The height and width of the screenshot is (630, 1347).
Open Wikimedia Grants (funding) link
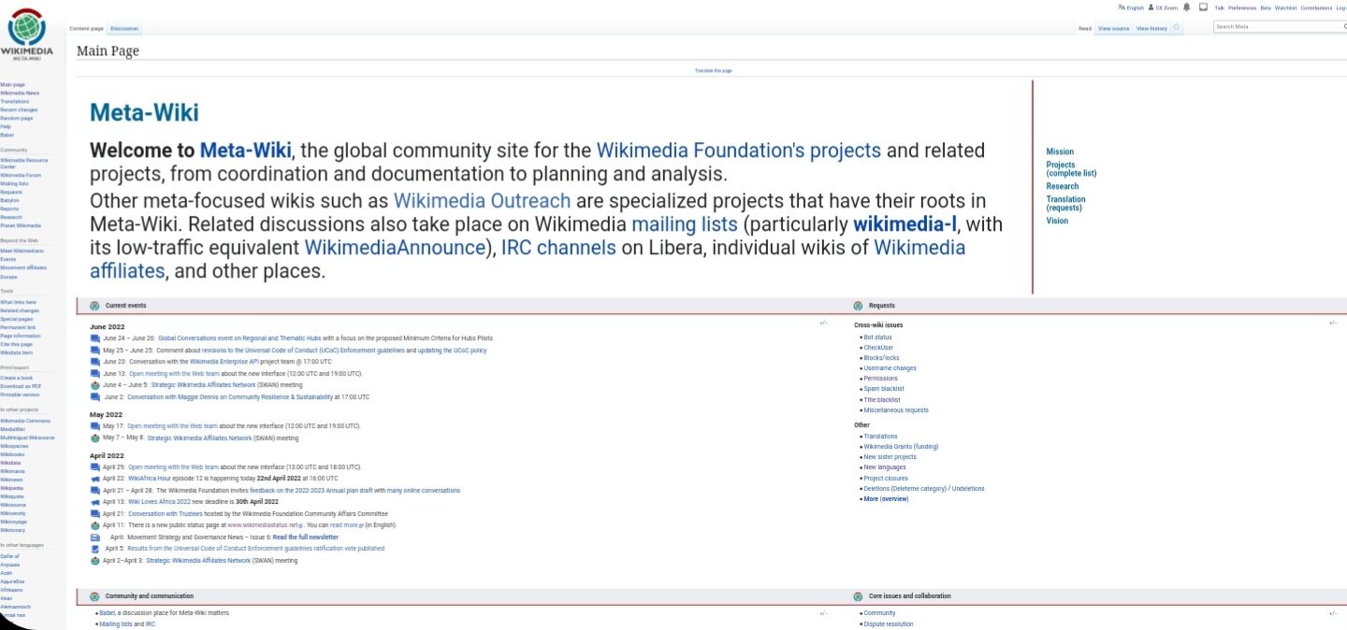pos(901,447)
